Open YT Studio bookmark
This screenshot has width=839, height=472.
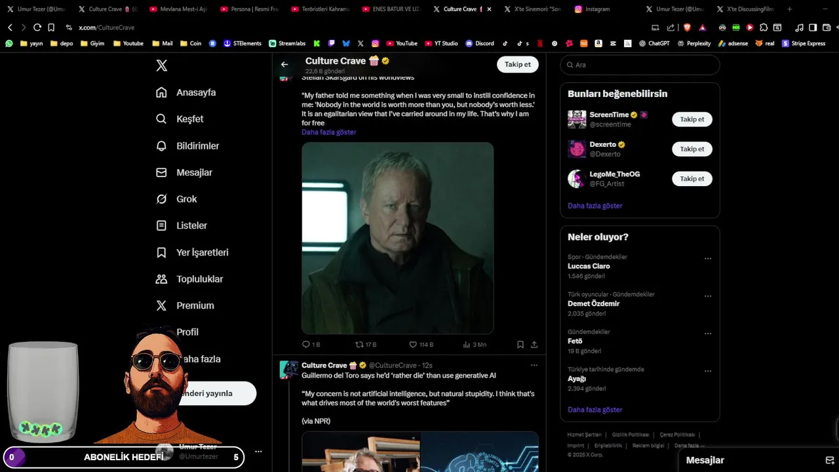pos(441,43)
